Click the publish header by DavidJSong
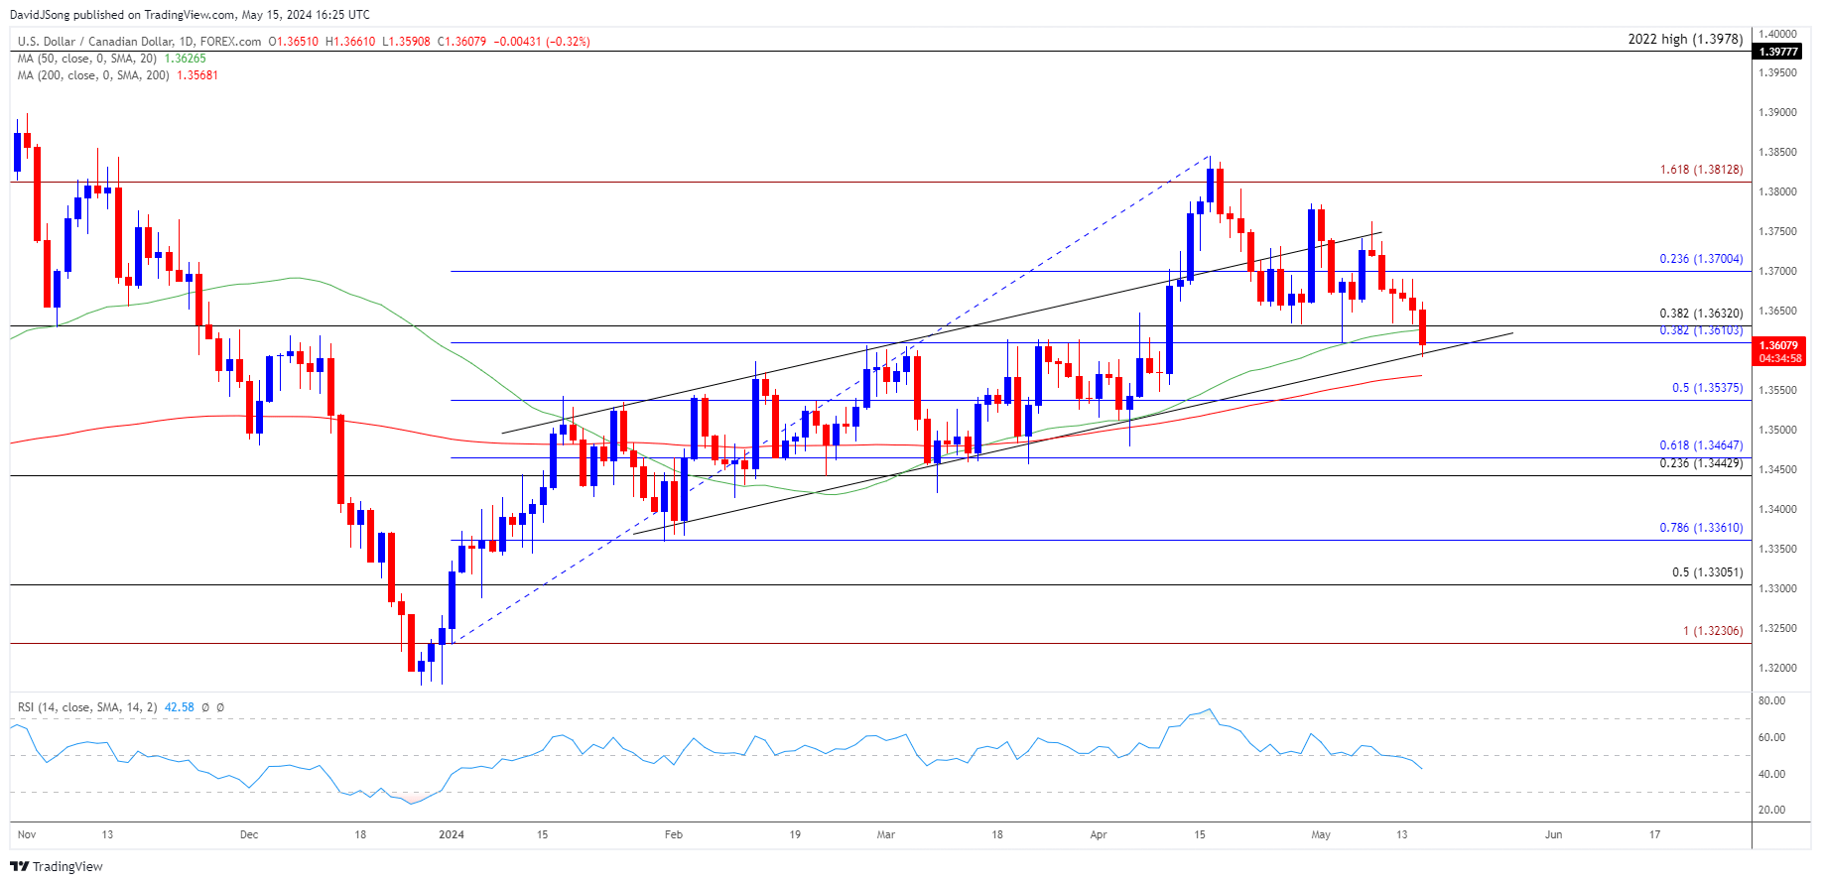 (x=190, y=15)
